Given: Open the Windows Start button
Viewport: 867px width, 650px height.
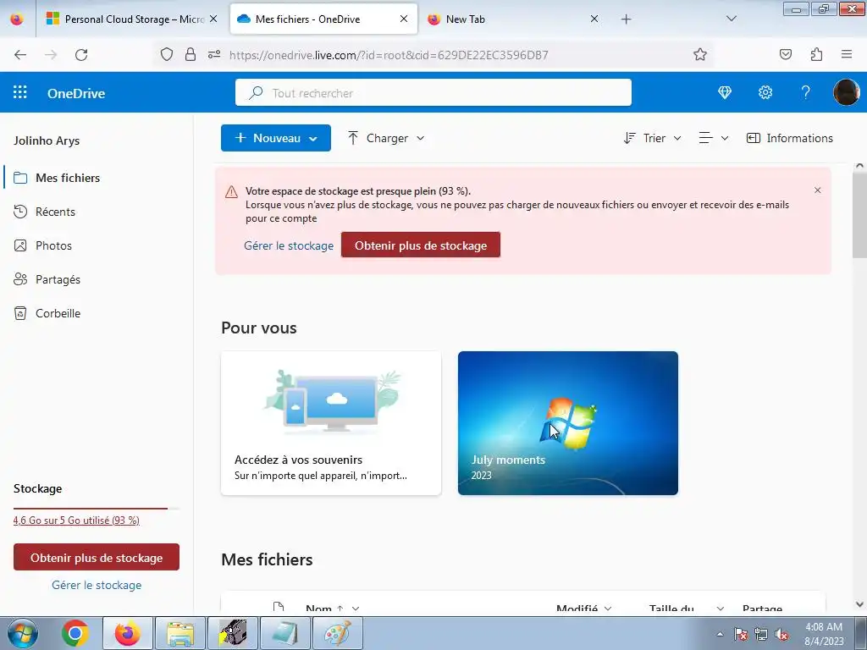Looking at the screenshot, I should pyautogui.click(x=23, y=633).
